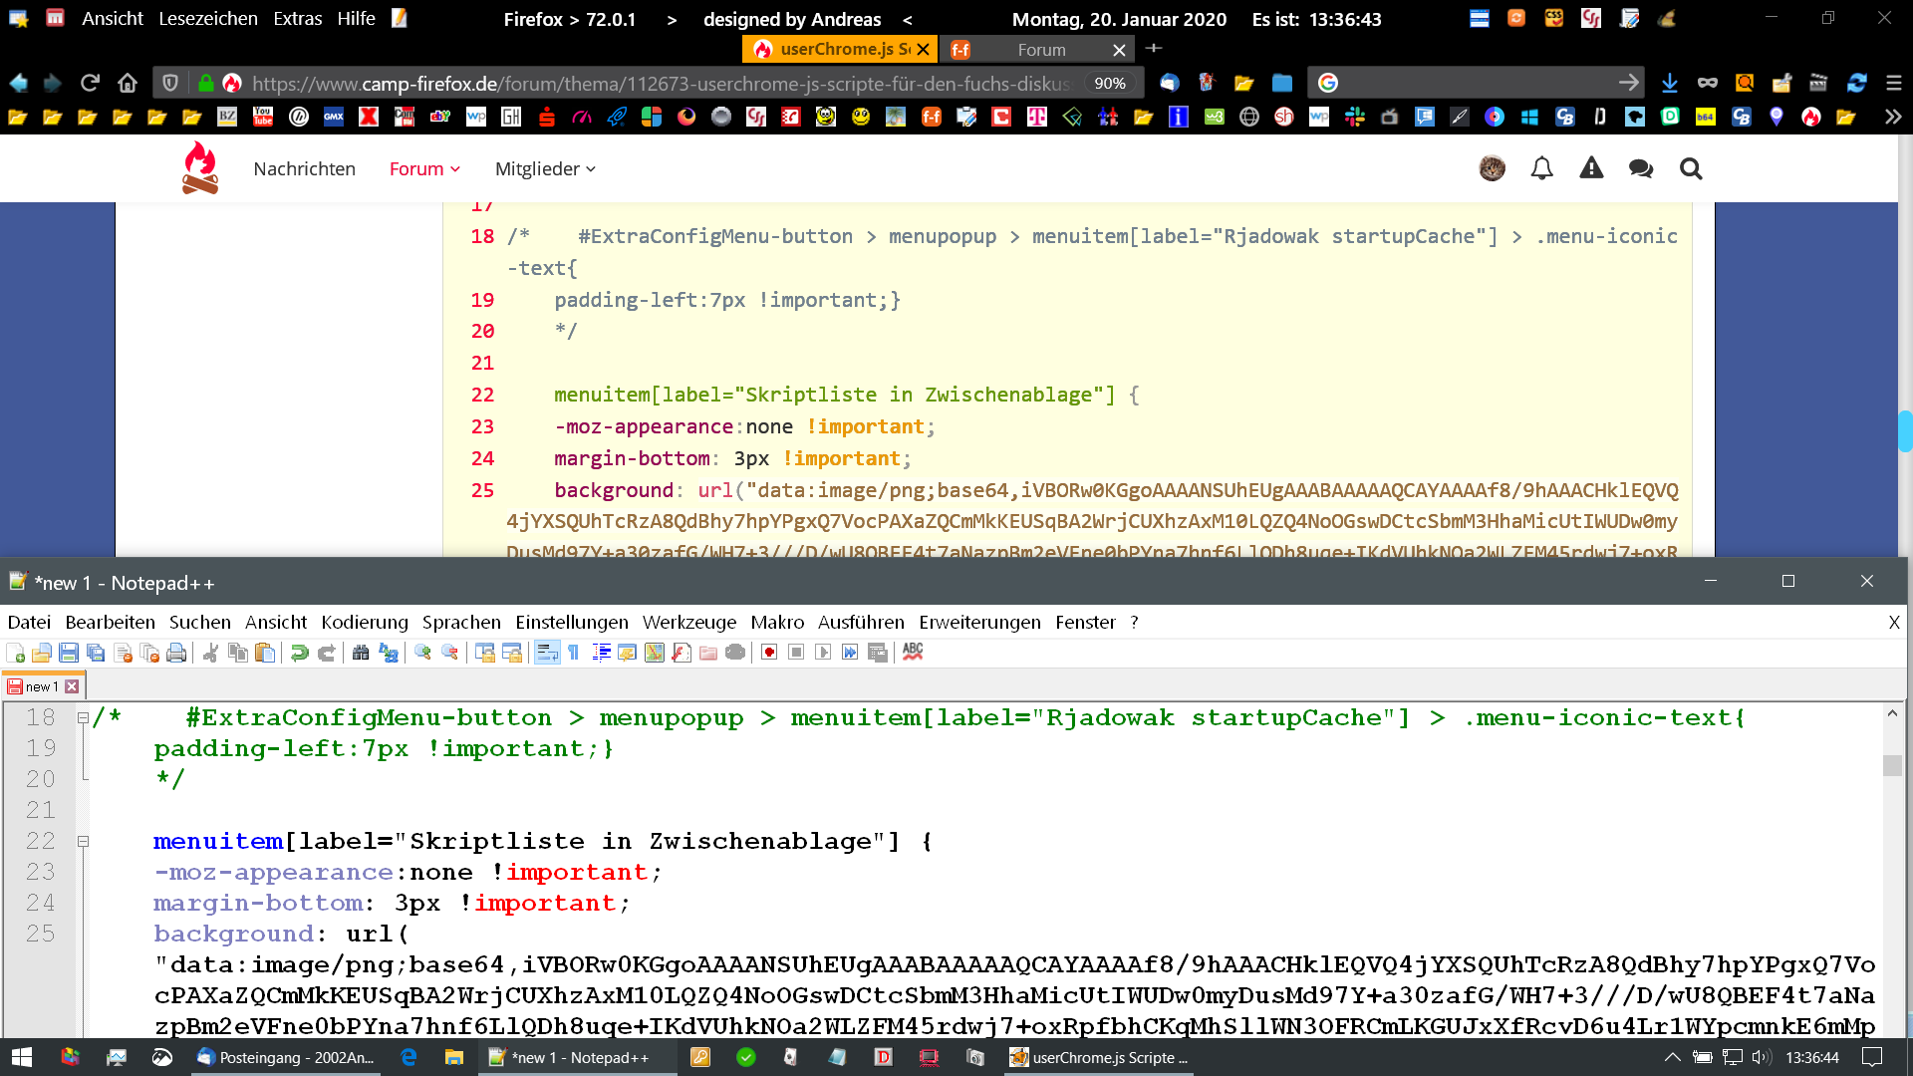Open the Mitglieder dropdown menu
Screen dimensions: 1913x1076
click(x=545, y=169)
